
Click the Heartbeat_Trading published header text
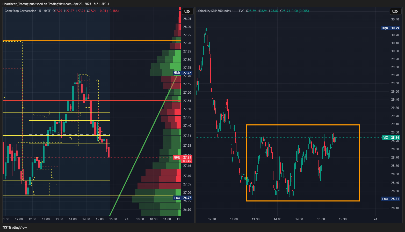tap(56, 4)
